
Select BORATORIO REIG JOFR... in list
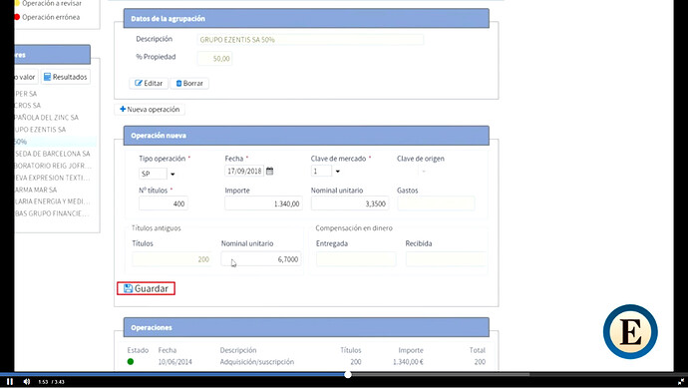pos(53,166)
